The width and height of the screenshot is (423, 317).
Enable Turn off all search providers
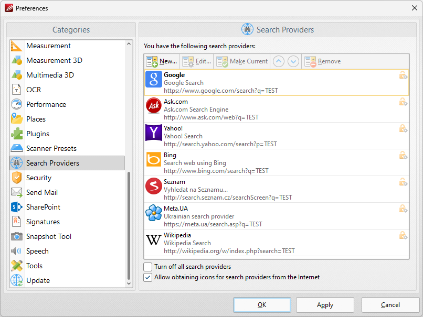[148, 267]
